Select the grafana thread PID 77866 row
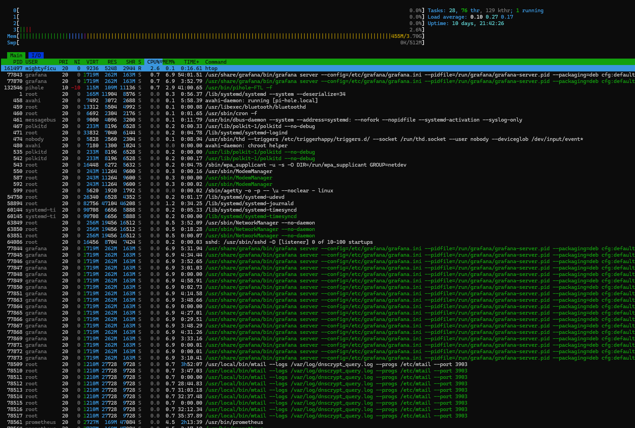The width and height of the screenshot is (635, 428). pos(318,319)
